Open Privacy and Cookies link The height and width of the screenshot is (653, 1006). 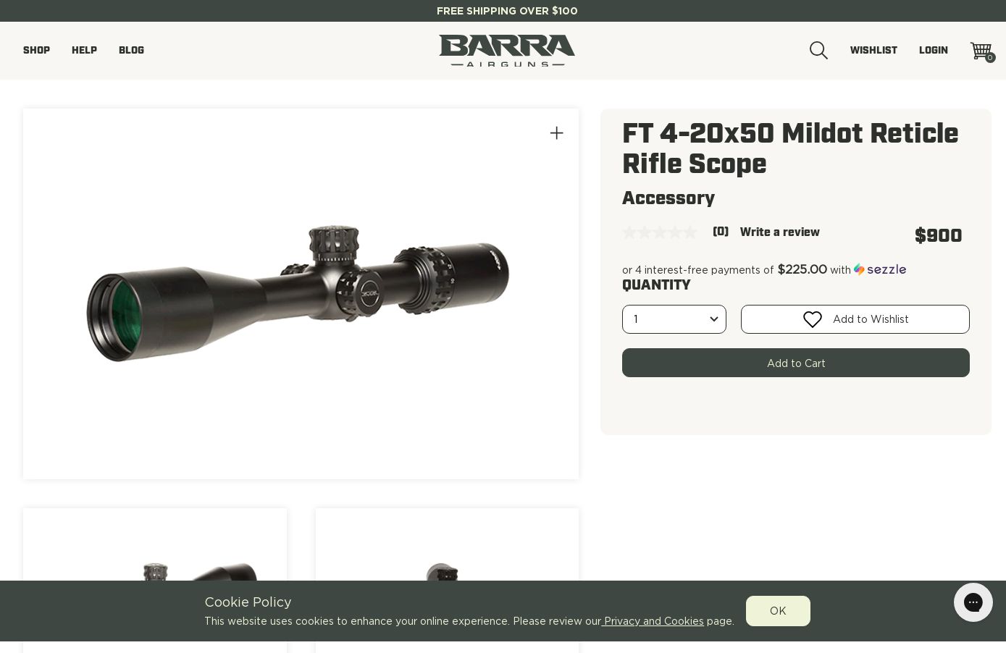click(x=653, y=621)
